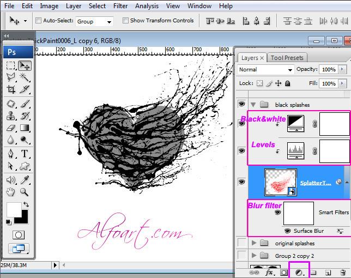The width and height of the screenshot is (351, 278).
Task: Open the Filter menu
Action: click(120, 6)
